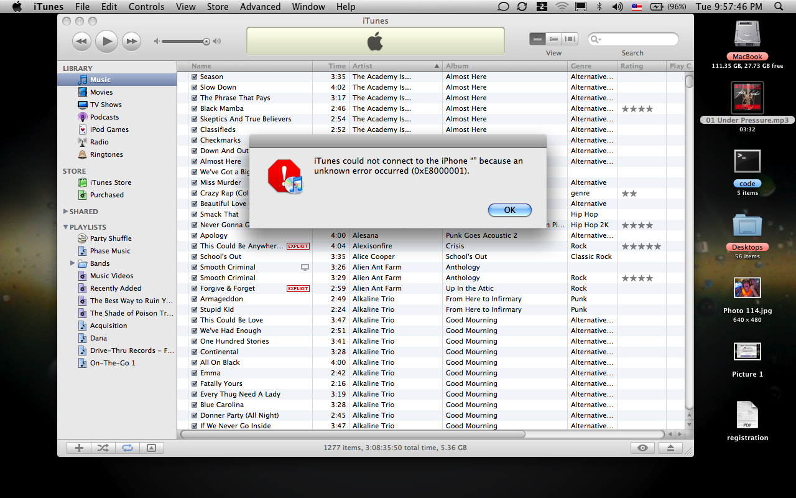Image resolution: width=796 pixels, height=498 pixels.
Task: Click the Next track fast-forward button
Action: (131, 42)
